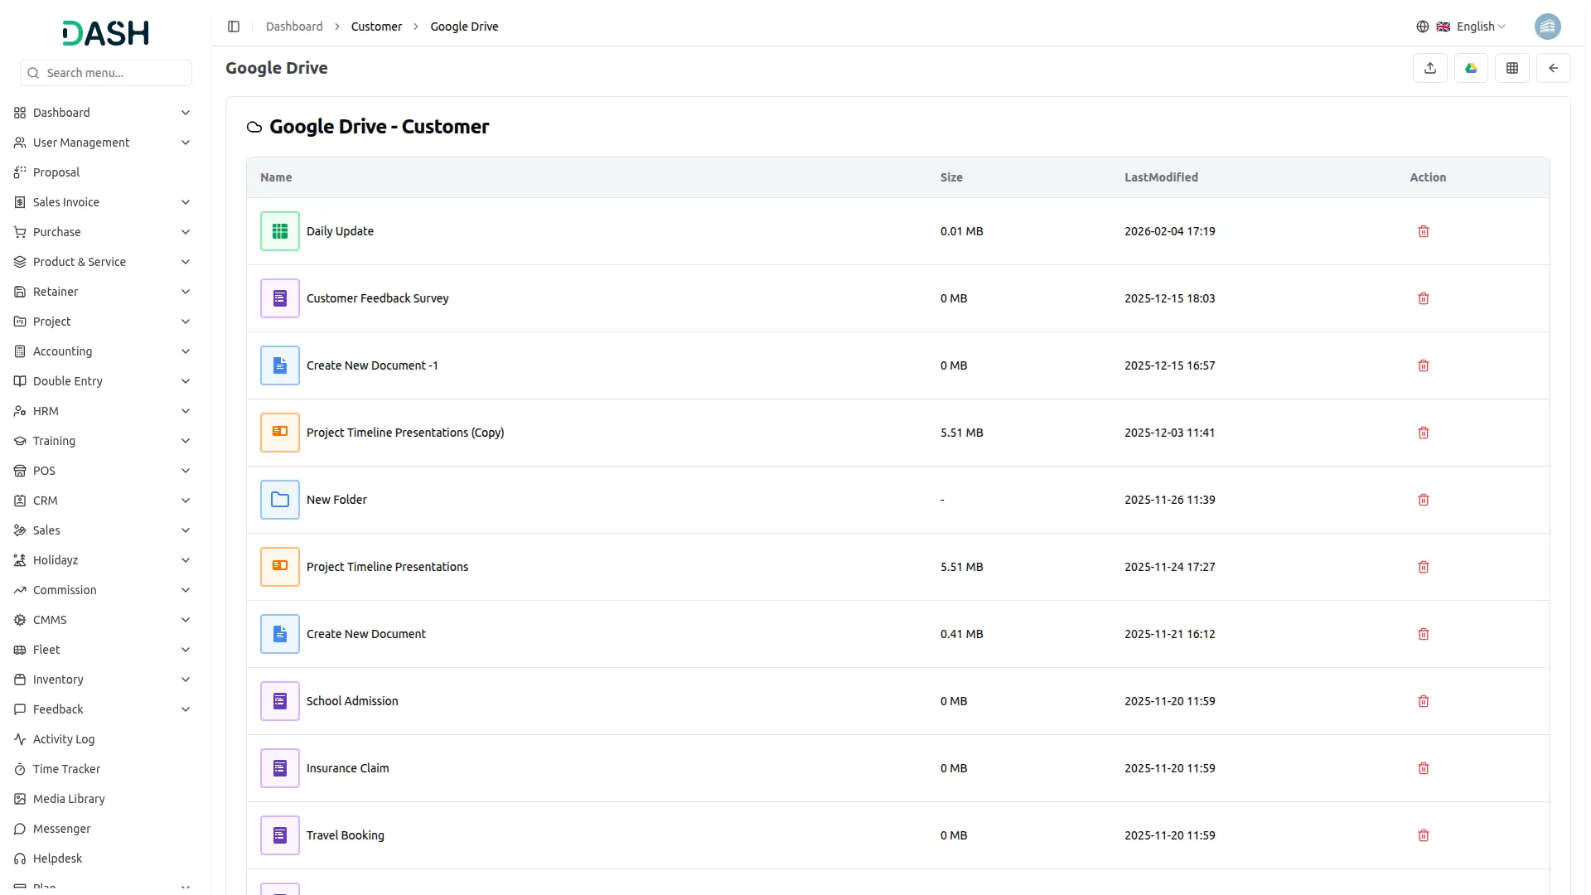Switch to grid view icon
Viewport: 1591px width, 895px height.
[x=1512, y=68]
